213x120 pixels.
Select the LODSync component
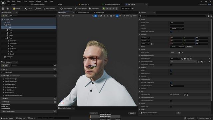(x=9, y=57)
